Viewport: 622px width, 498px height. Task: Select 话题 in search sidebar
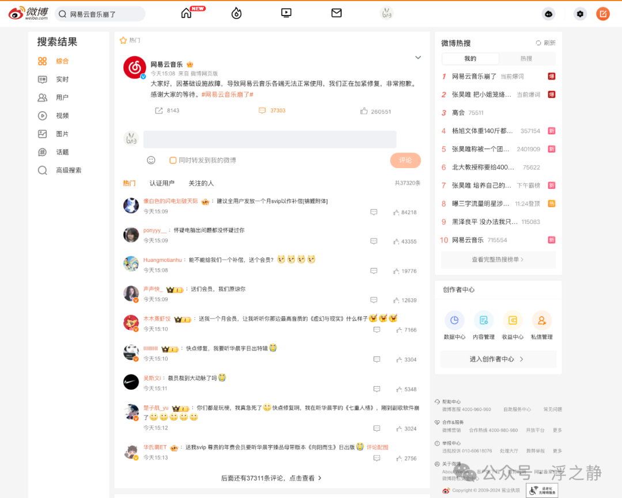pos(62,152)
